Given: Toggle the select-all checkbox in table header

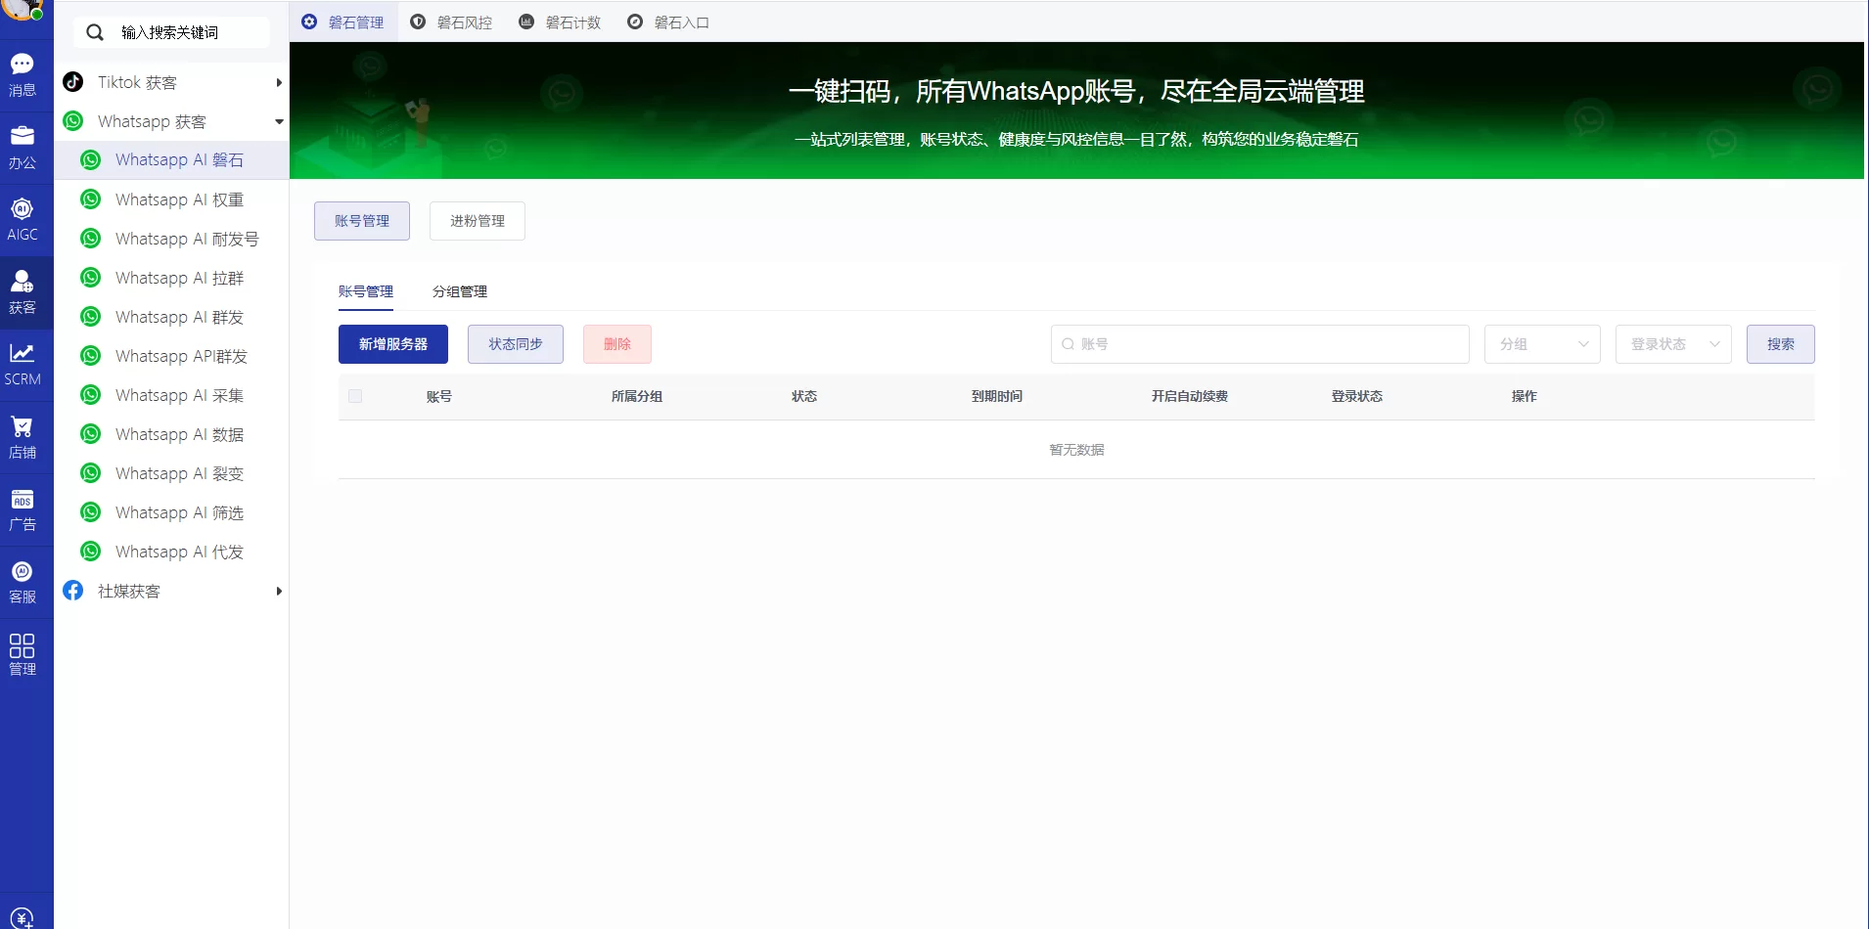Looking at the screenshot, I should [355, 396].
